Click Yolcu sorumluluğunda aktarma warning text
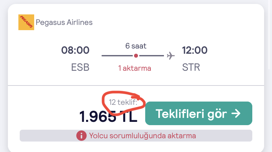Viewport: 272px width, 152px height. [142, 136]
